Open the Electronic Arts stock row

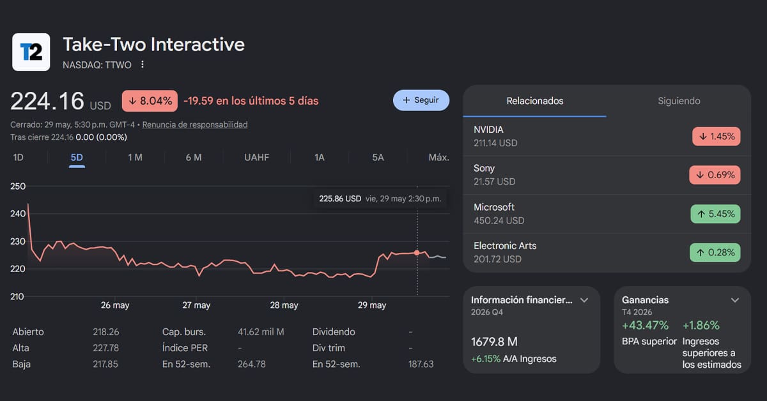point(607,252)
